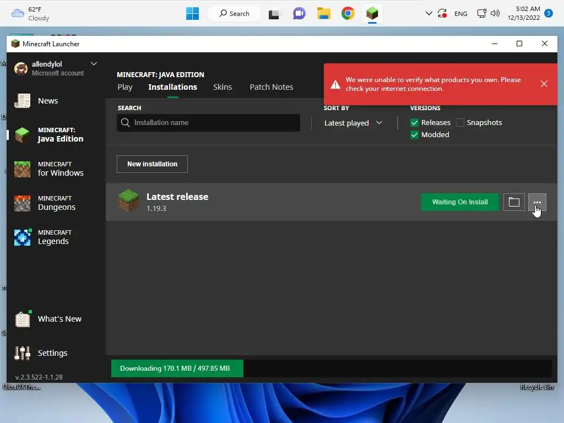Click the Minecraft Launcher taskbar icon
Image resolution: width=564 pixels, height=423 pixels.
pyautogui.click(x=372, y=14)
